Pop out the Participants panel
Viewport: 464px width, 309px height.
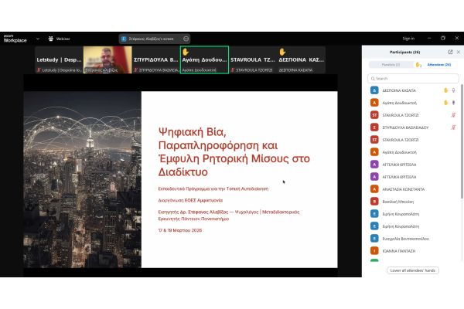click(x=451, y=52)
